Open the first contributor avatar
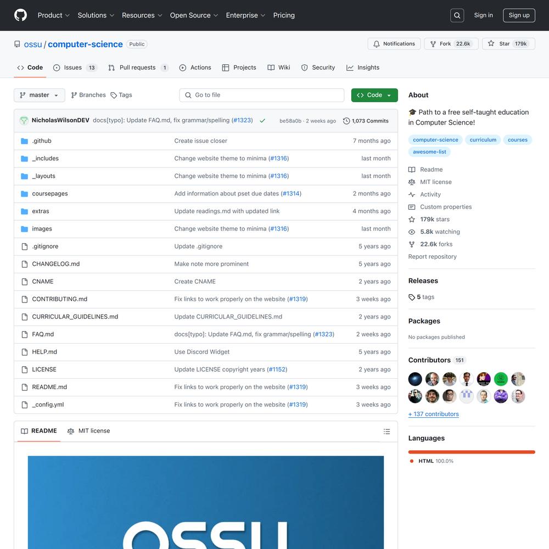This screenshot has width=549, height=549. coord(415,379)
